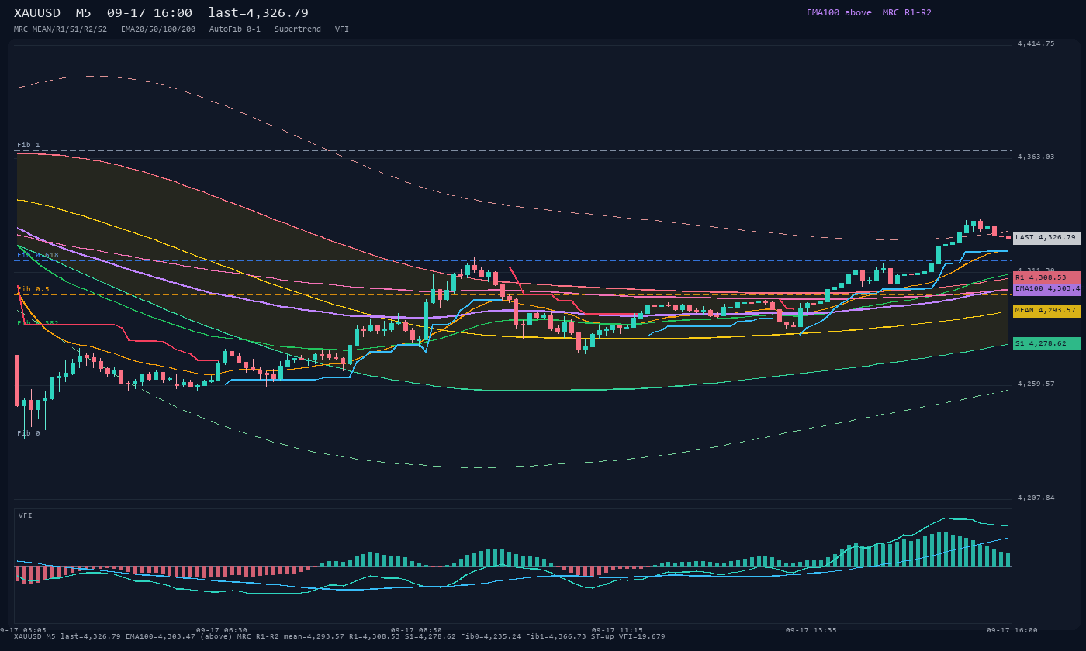Viewport: 1086px width, 651px height.
Task: Click the footer summary line starting "XAUUSD M5 last="
Action: tap(340, 636)
